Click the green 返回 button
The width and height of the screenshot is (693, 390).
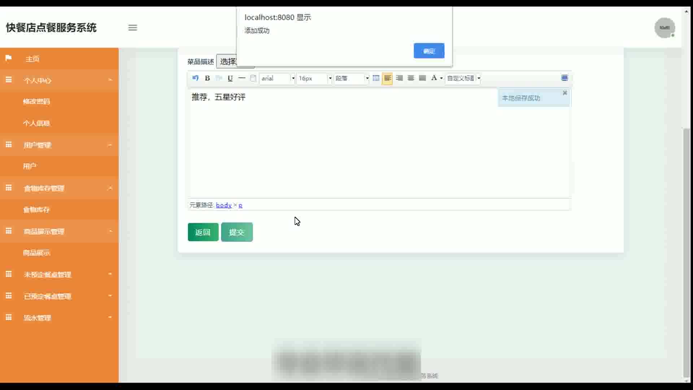click(203, 232)
